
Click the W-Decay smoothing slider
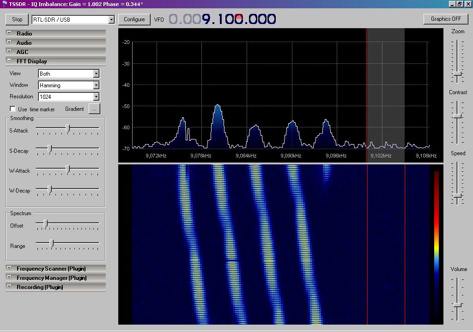pyautogui.click(x=67, y=190)
